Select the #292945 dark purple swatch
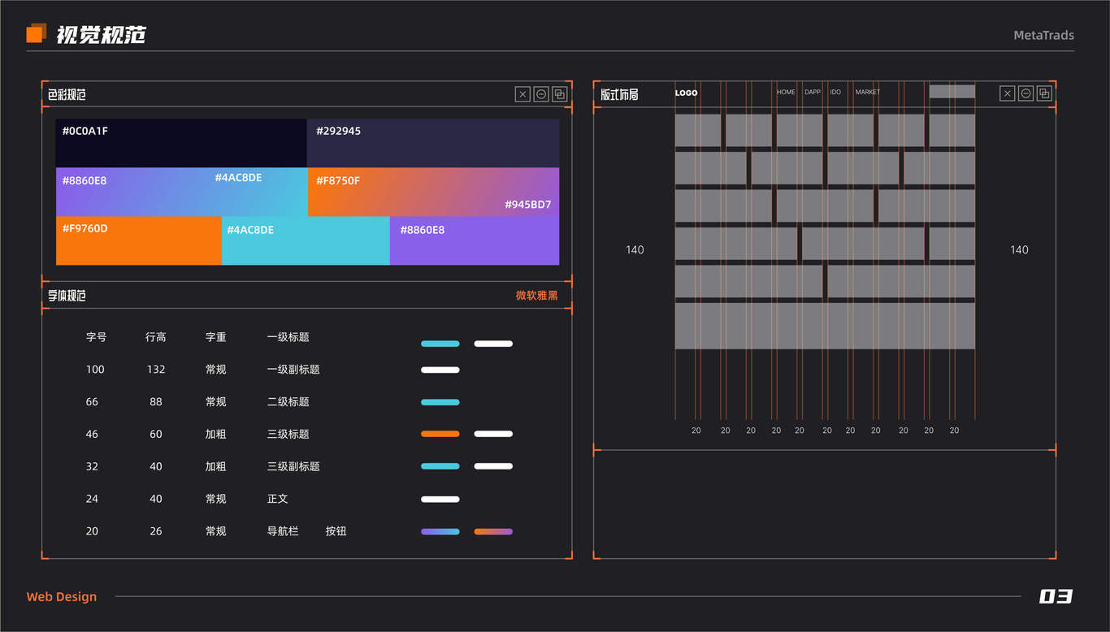Screen dimensions: 1110x632 [x=433, y=143]
